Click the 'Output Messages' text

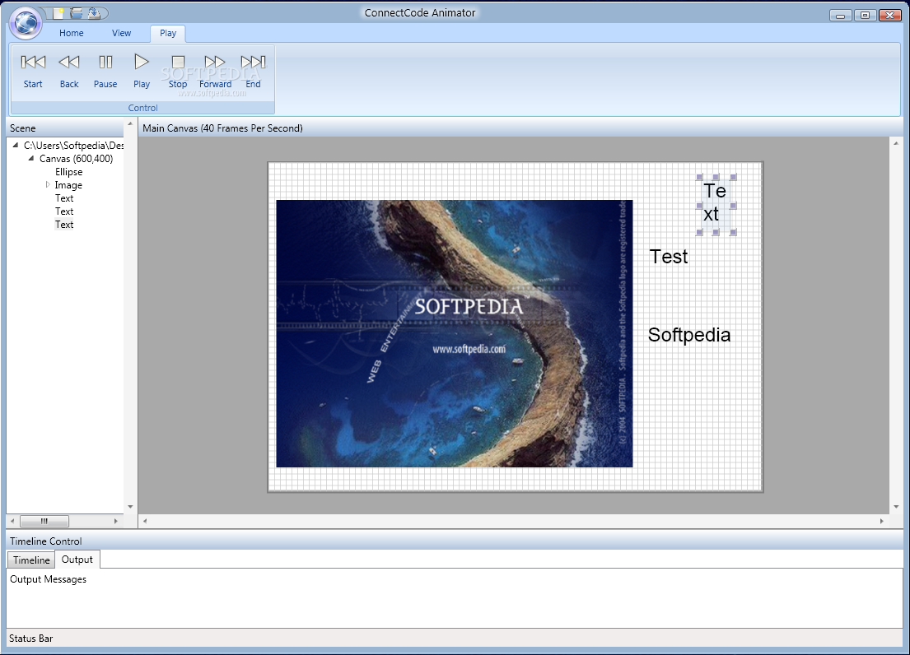click(x=48, y=579)
